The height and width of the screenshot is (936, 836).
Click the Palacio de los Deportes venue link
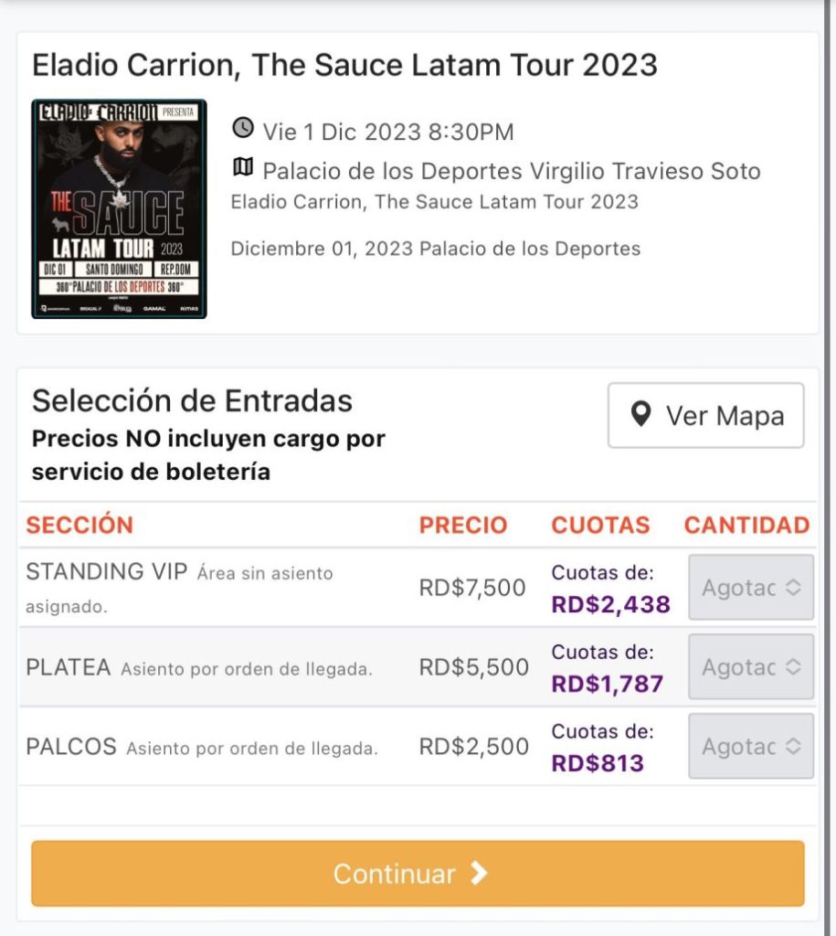(x=512, y=171)
